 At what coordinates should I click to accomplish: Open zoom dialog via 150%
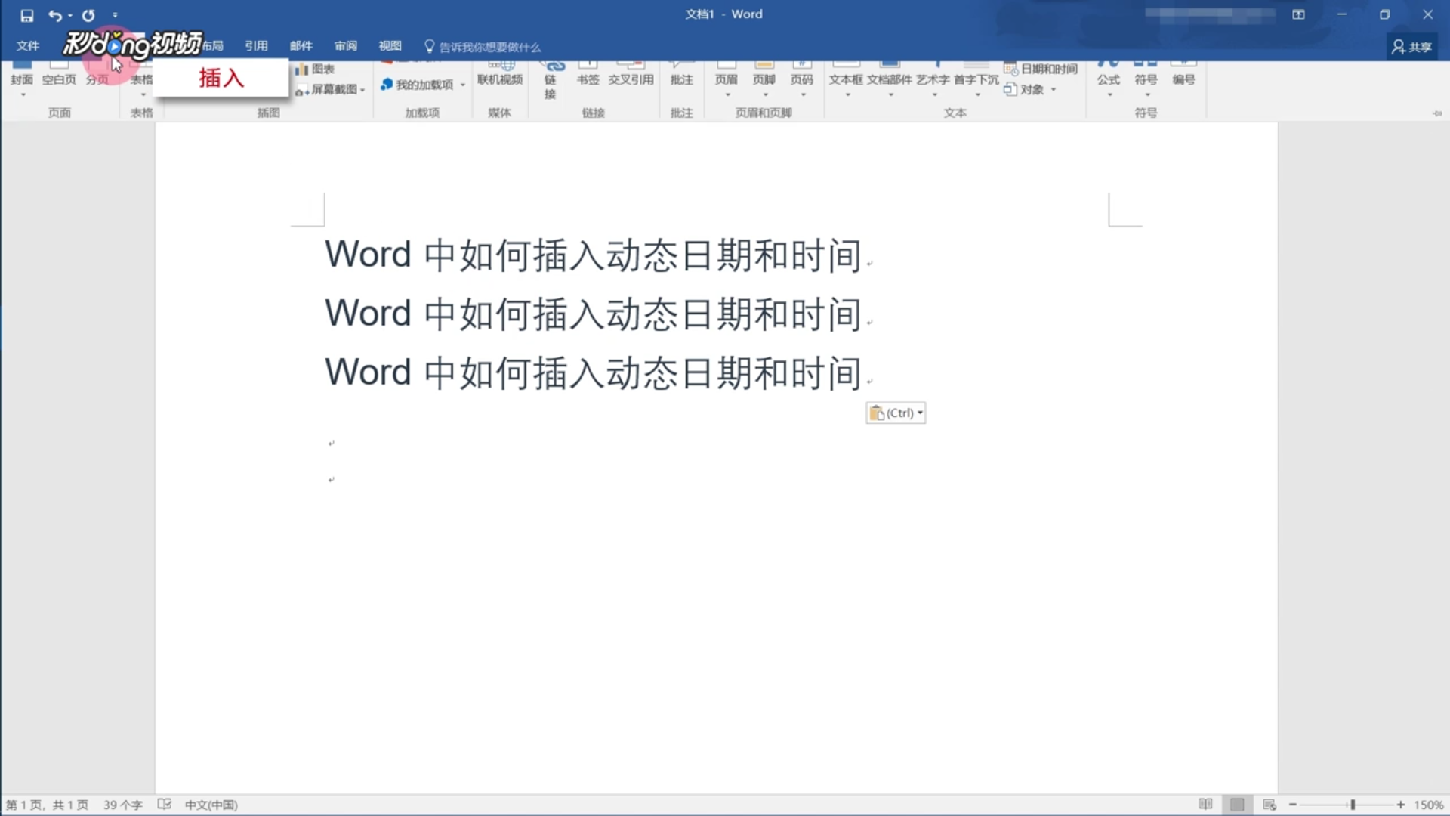click(x=1429, y=805)
